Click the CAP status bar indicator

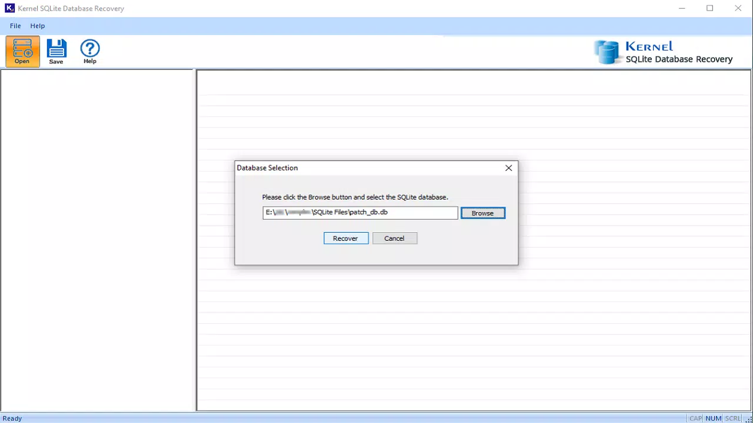pyautogui.click(x=696, y=418)
